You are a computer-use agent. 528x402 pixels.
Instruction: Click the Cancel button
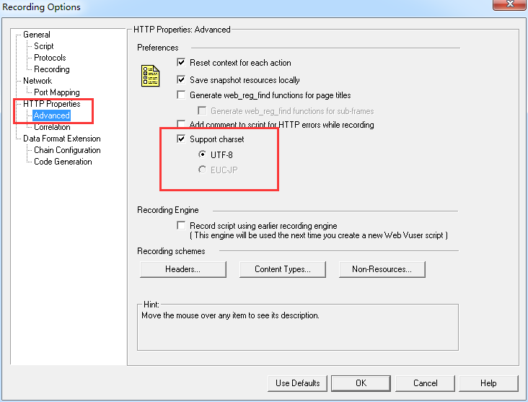click(425, 383)
